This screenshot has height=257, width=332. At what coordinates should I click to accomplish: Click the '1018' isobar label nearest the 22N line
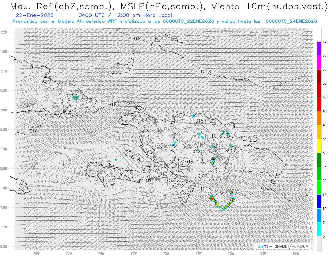point(135,39)
